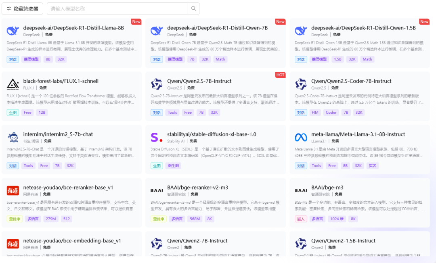Open netease-youdao/bce-embedding-base_v1 model title
This screenshot has height=263, width=436.
click(72, 241)
